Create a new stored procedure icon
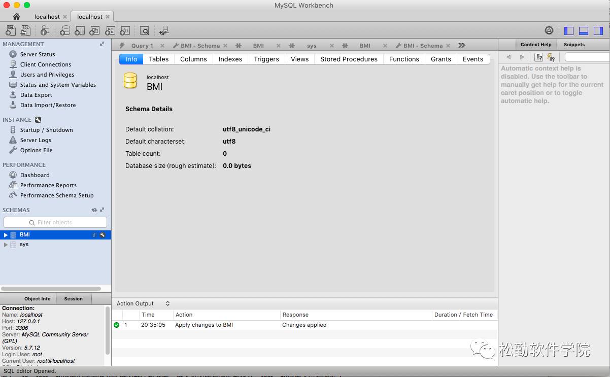610x377 pixels. click(110, 30)
